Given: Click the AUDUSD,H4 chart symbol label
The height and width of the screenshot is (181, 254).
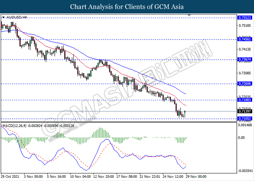Looking at the screenshot, I should [x=17, y=17].
